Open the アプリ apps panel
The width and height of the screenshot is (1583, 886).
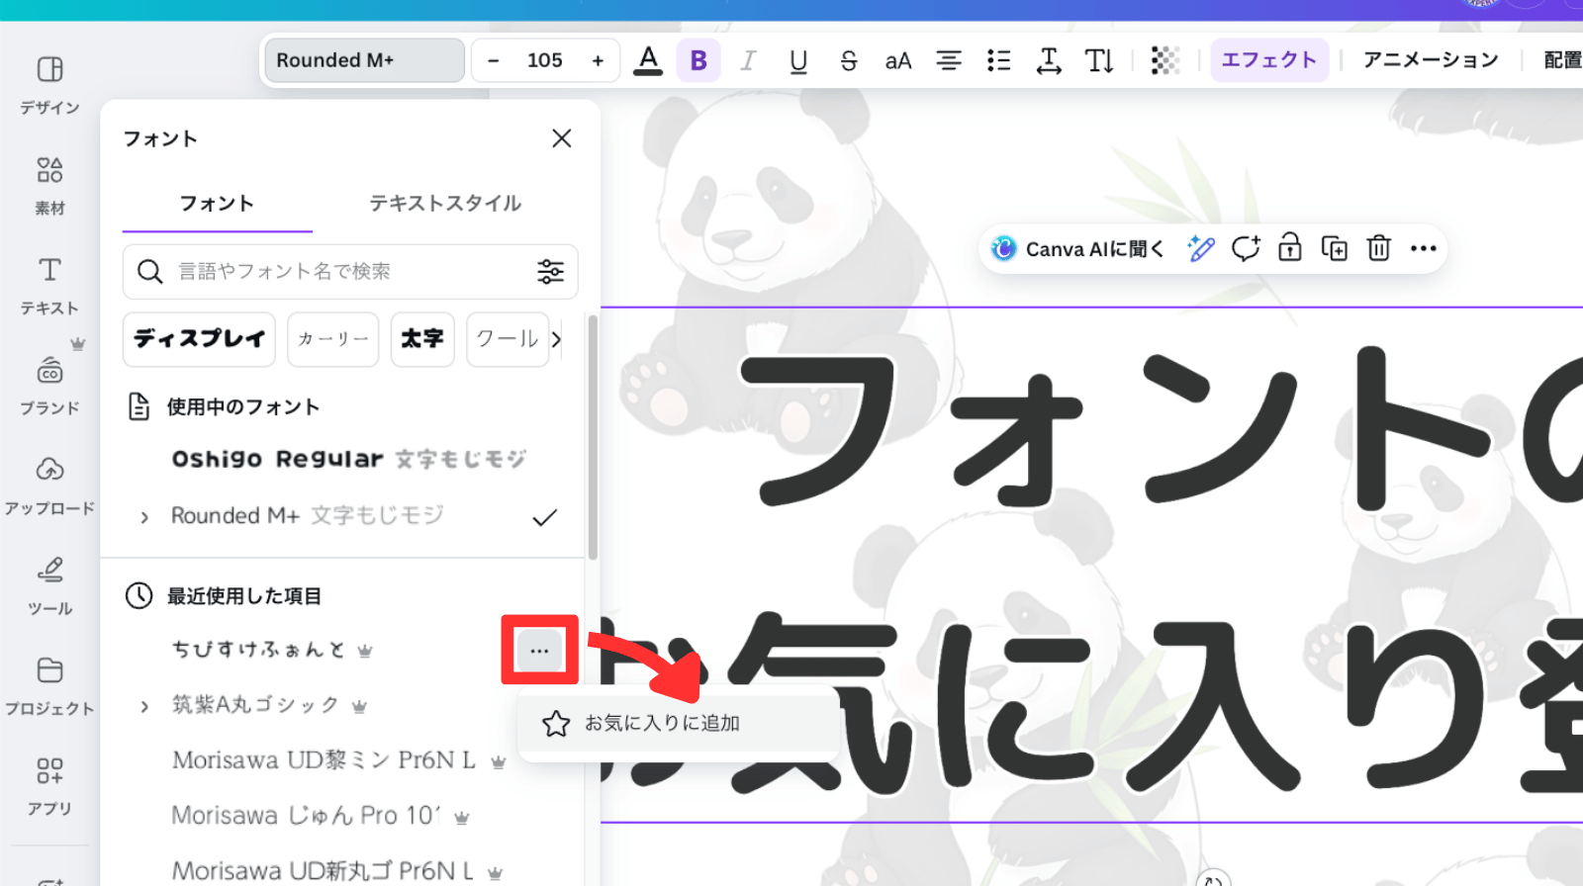pyautogui.click(x=49, y=787)
